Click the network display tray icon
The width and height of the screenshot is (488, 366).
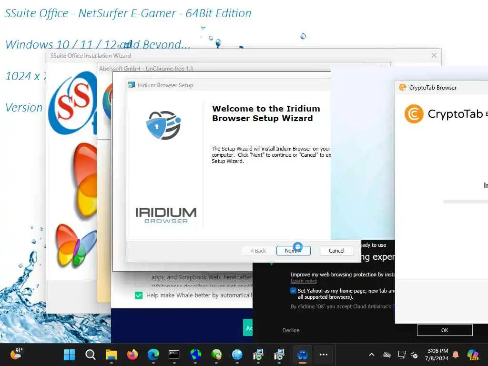(x=402, y=355)
